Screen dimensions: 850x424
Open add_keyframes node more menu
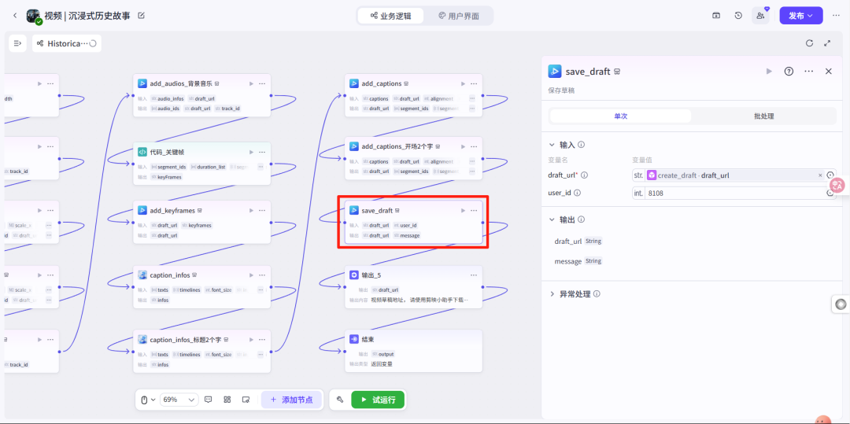click(262, 210)
